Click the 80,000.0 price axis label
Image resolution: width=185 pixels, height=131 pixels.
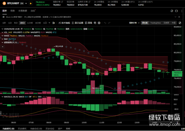178,53
